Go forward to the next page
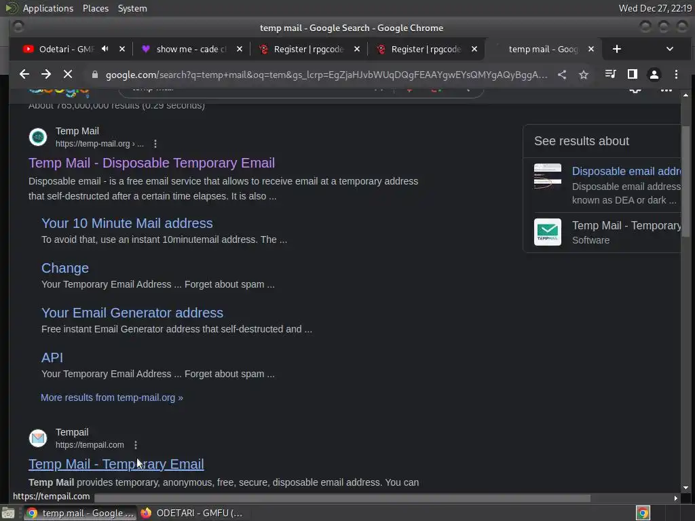The image size is (695, 521). coord(46,75)
